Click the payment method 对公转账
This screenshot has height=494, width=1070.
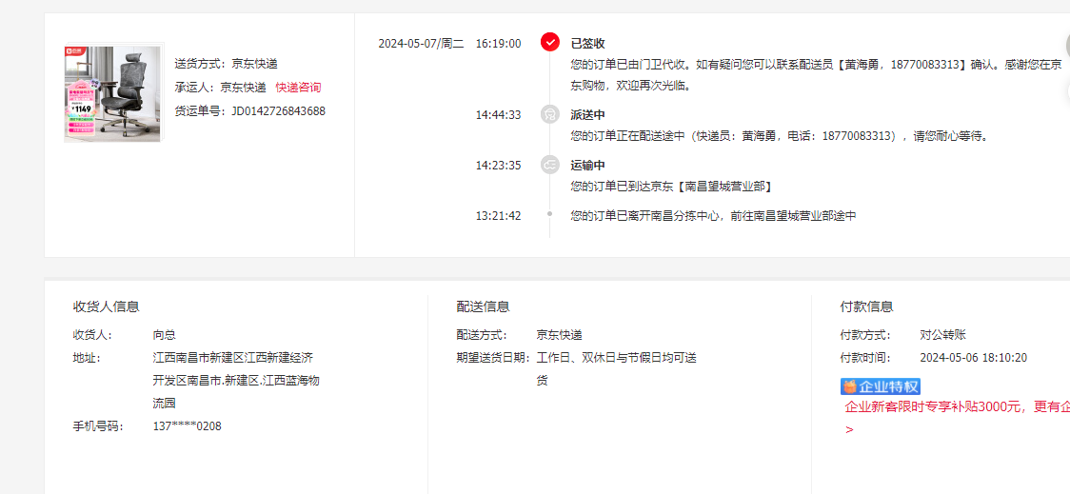[x=943, y=335]
